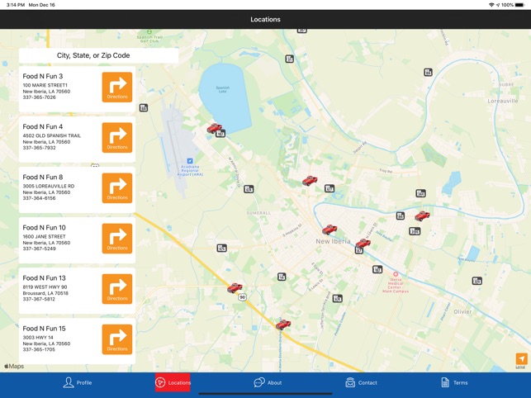Select the Food N Fun 4 location card

point(77,140)
